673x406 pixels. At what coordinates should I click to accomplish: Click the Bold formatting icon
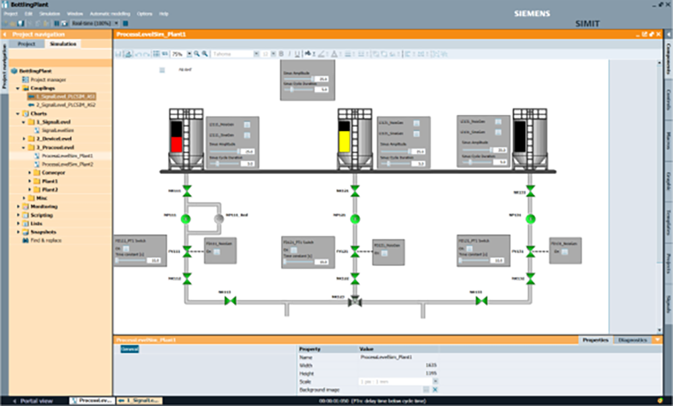click(x=281, y=54)
